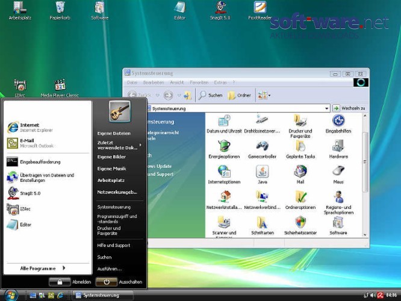Viewport: 401px width, 301px height.
Task: Click the Systemsteuerung taskbar button
Action: click(x=103, y=296)
